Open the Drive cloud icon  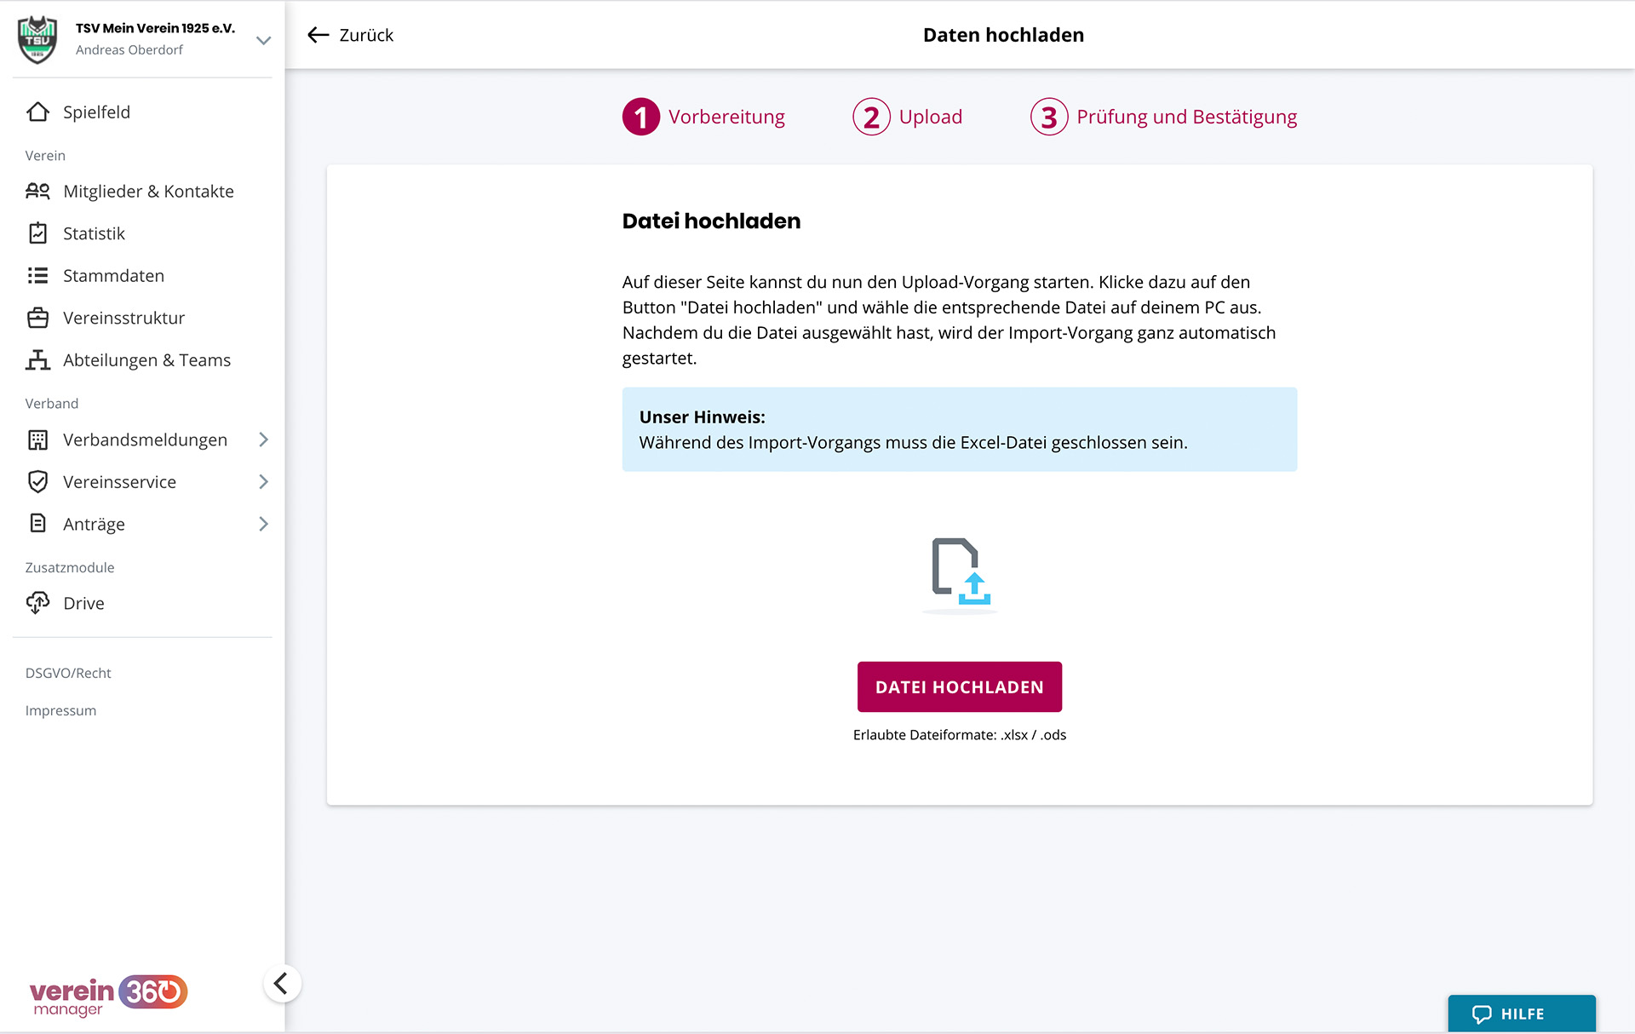point(37,603)
